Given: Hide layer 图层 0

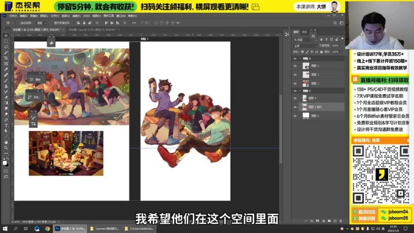Looking at the screenshot, I should pos(295,116).
